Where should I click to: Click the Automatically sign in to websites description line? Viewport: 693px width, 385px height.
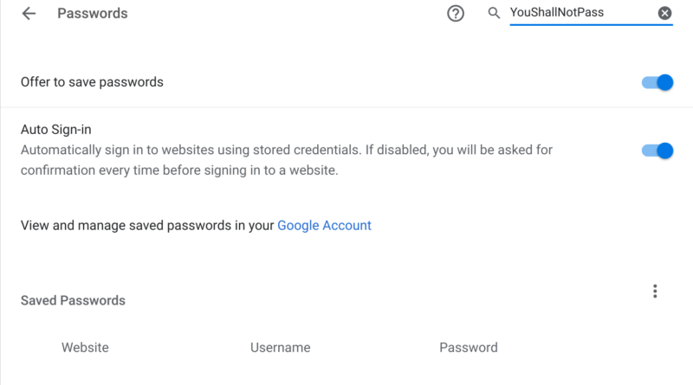pos(287,151)
